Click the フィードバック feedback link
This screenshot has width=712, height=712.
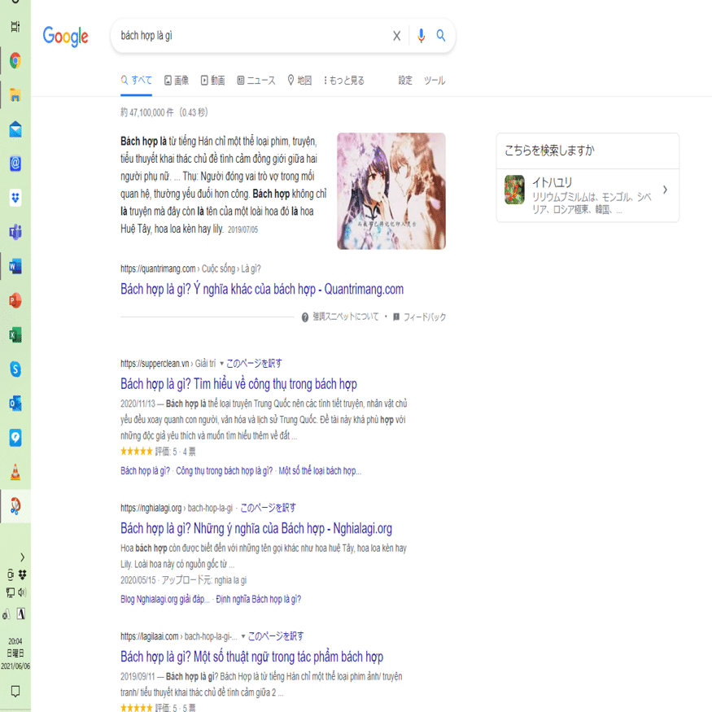click(425, 317)
